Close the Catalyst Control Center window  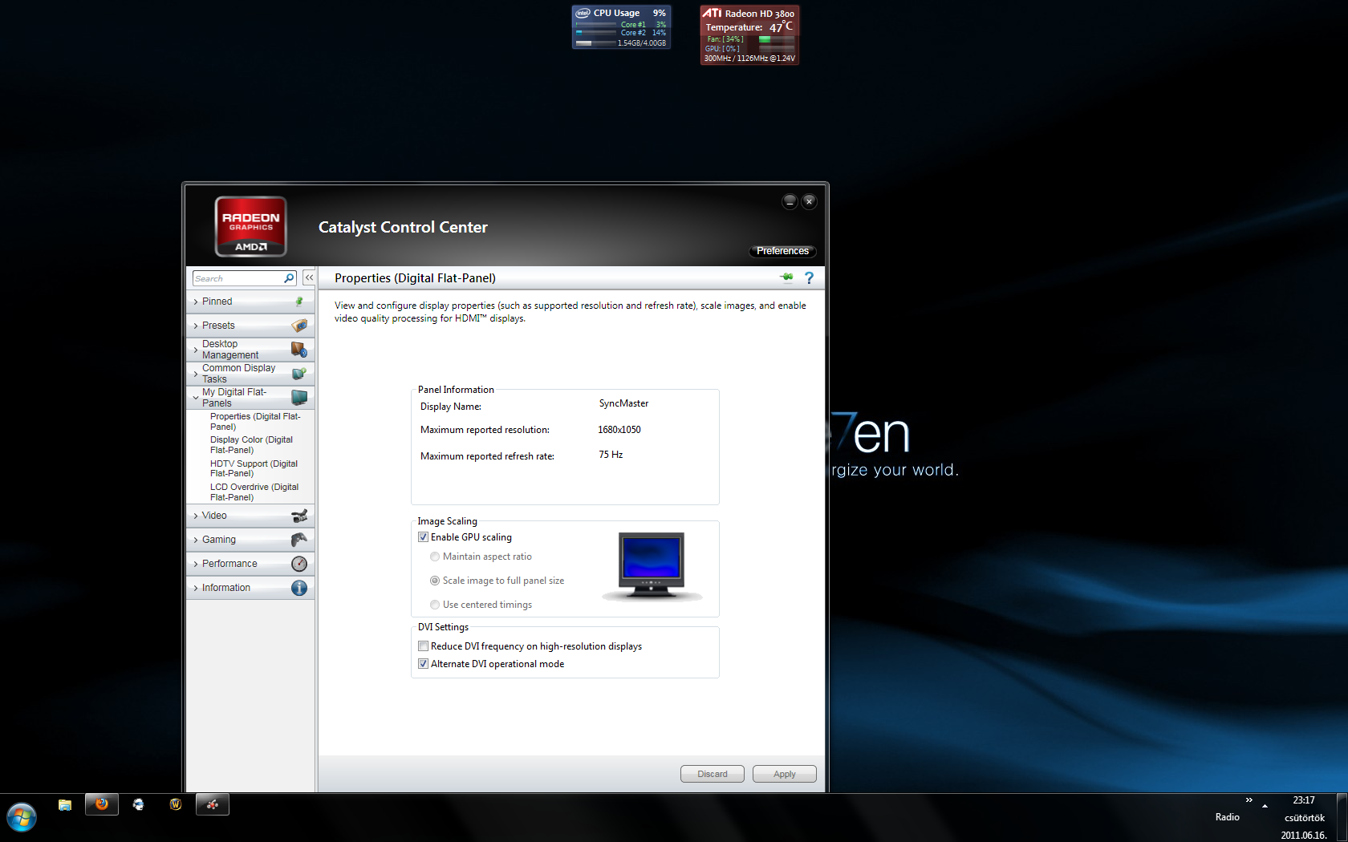point(809,201)
